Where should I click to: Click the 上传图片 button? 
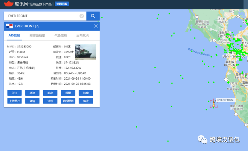(x=14, y=101)
